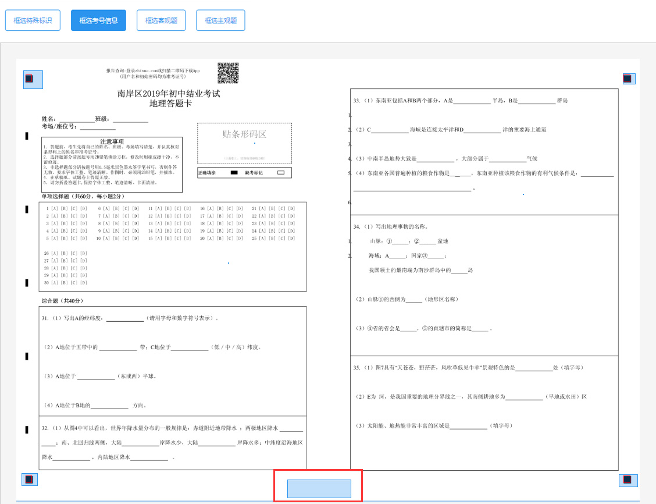The image size is (656, 504).
Task: Click the lowest black timing mark on left edge
Action: (27, 430)
